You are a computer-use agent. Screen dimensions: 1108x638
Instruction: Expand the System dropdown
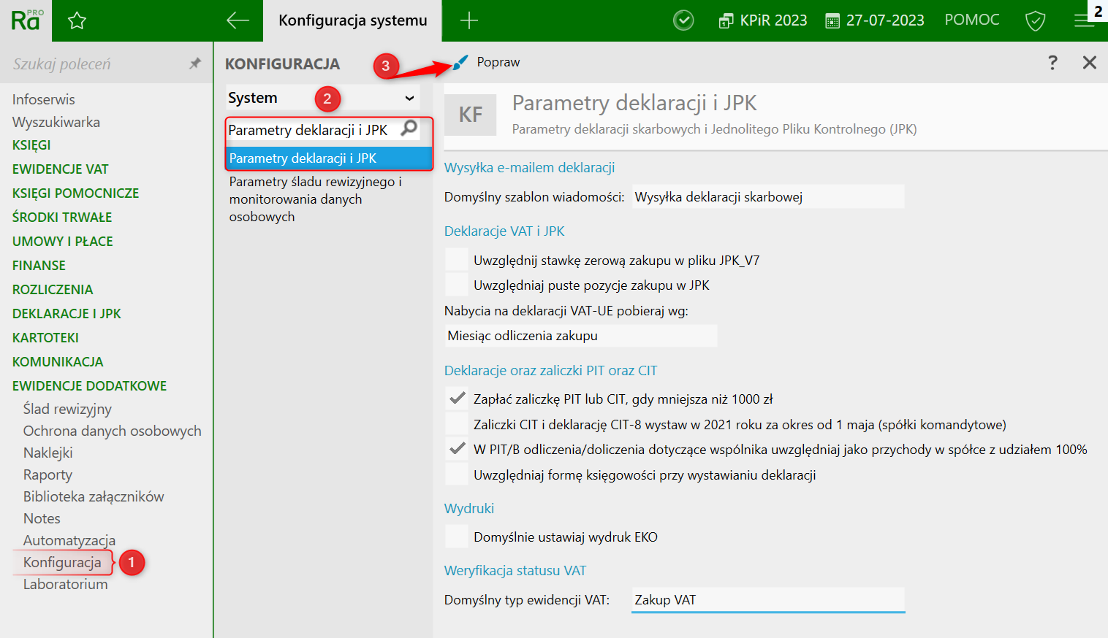323,98
